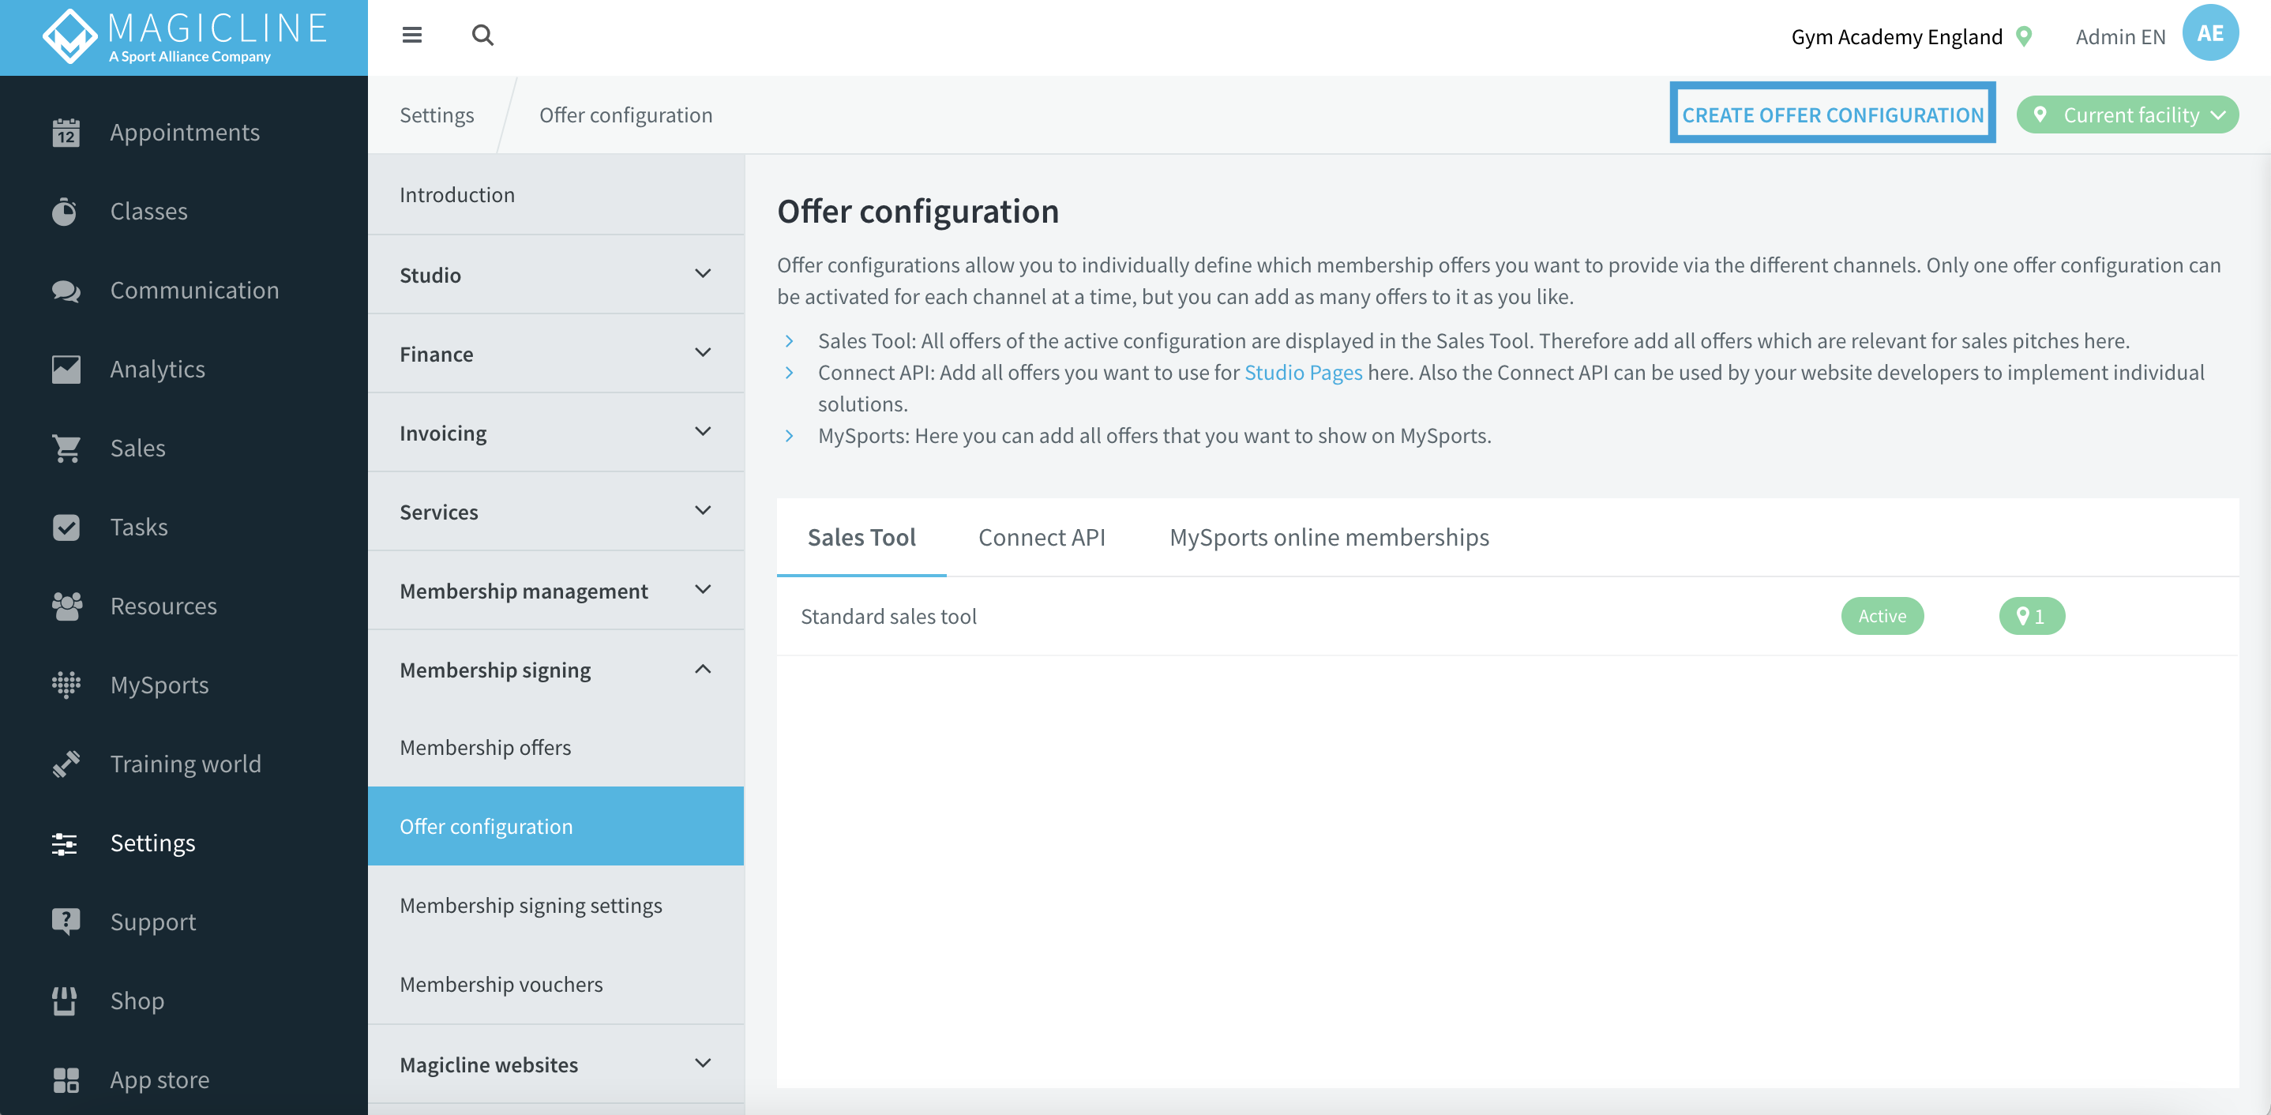Click the Active status badge
This screenshot has width=2271, height=1115.
pos(1882,616)
